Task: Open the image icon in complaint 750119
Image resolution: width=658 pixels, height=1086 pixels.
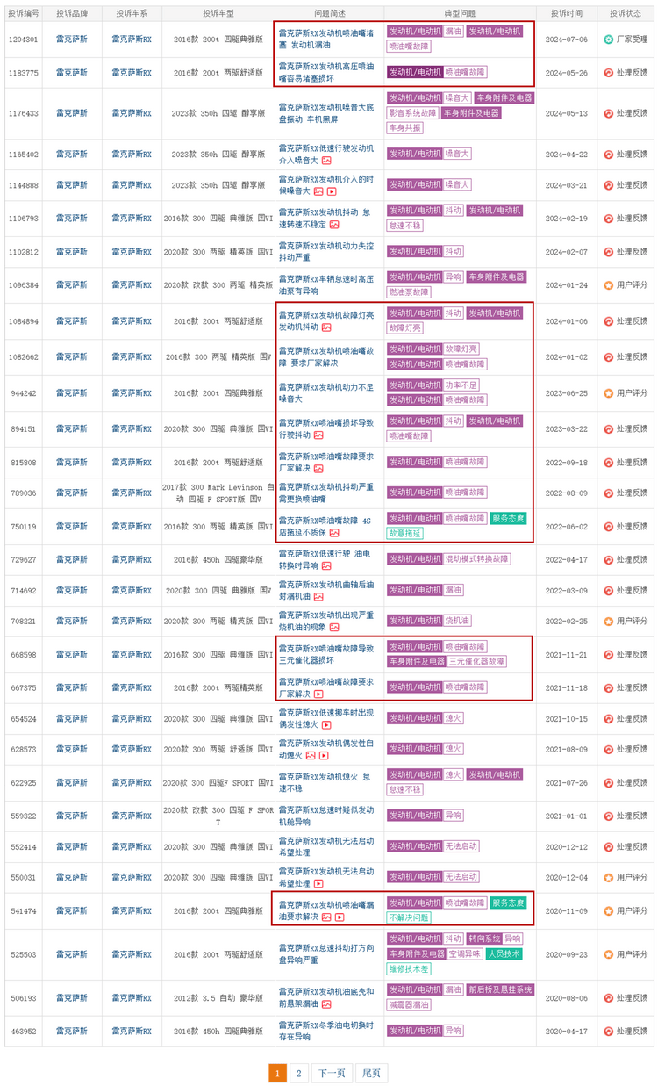Action: pyautogui.click(x=334, y=532)
